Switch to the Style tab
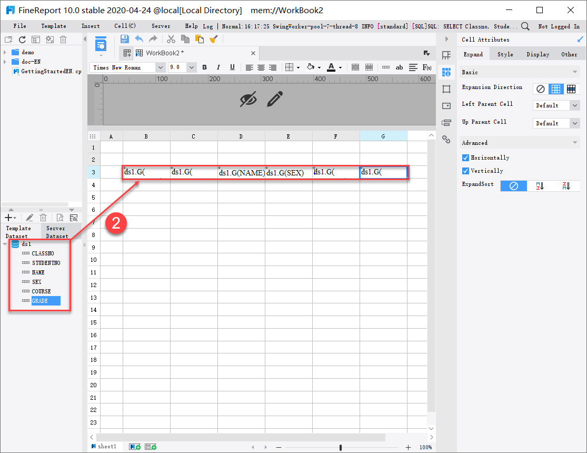Image resolution: width=587 pixels, height=453 pixels. (x=505, y=54)
